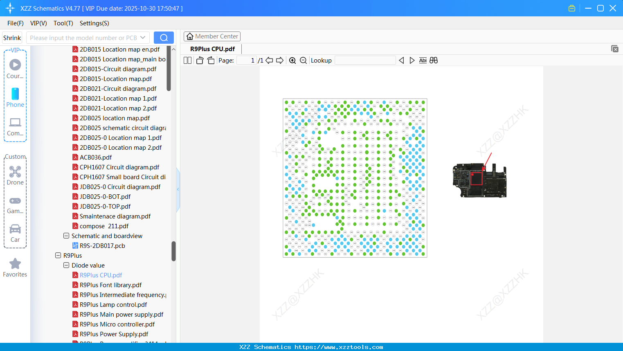The height and width of the screenshot is (351, 623).
Task: Click the page number input box
Action: point(247,61)
